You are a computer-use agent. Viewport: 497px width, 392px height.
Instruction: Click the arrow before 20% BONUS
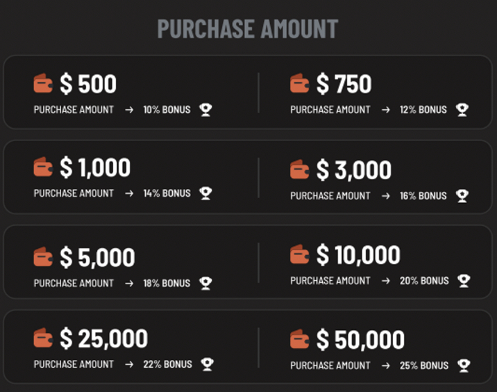(x=386, y=281)
